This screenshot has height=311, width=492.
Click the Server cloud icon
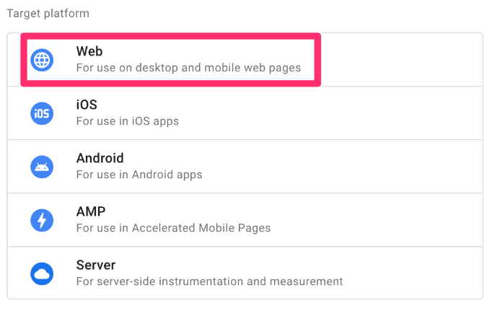pos(42,273)
